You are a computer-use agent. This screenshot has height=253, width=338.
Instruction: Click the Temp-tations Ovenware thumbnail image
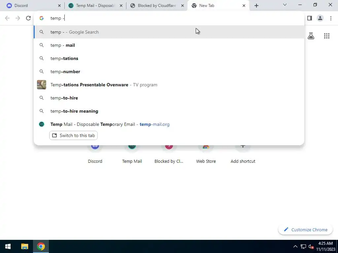pos(42,85)
